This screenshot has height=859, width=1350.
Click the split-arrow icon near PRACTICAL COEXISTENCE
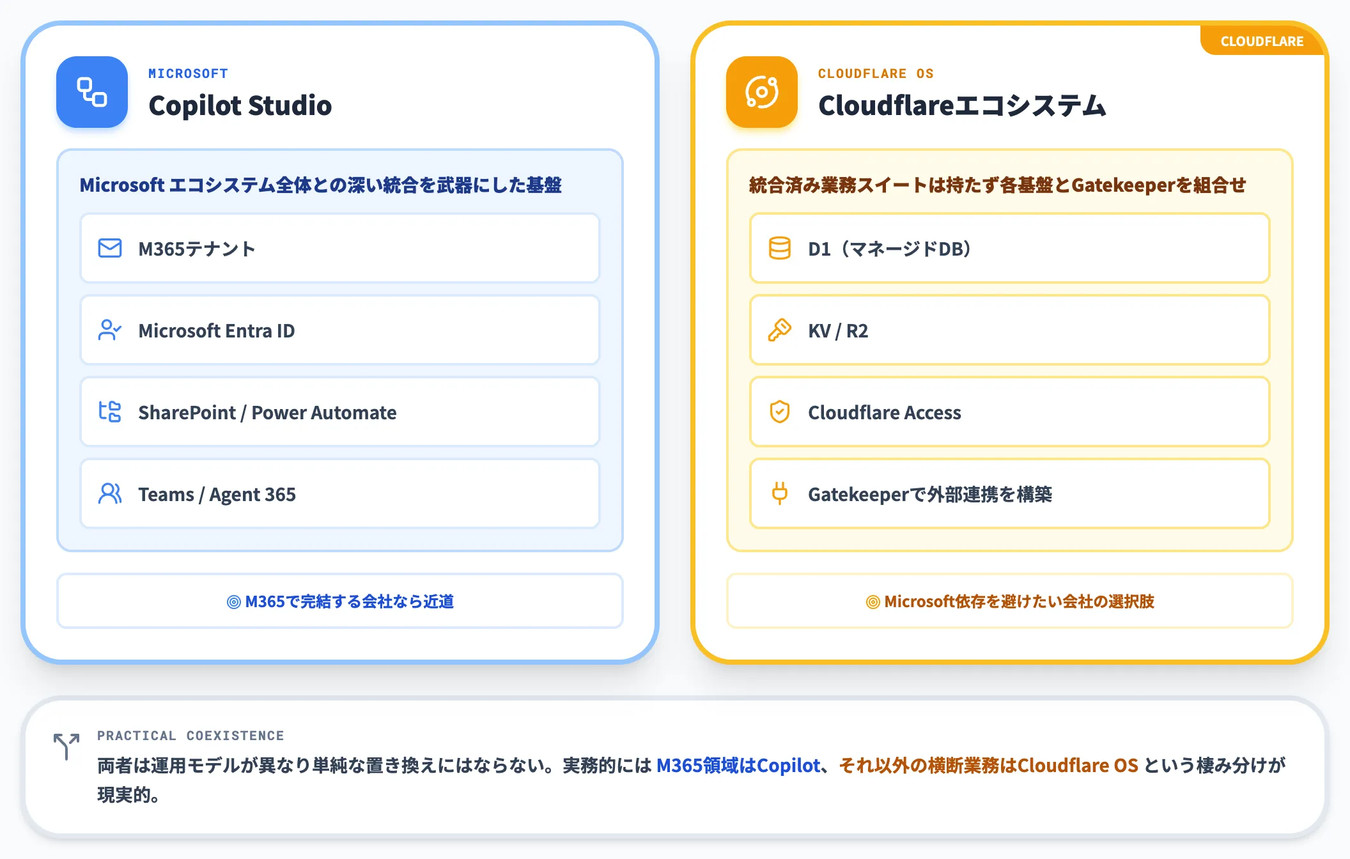point(66,747)
